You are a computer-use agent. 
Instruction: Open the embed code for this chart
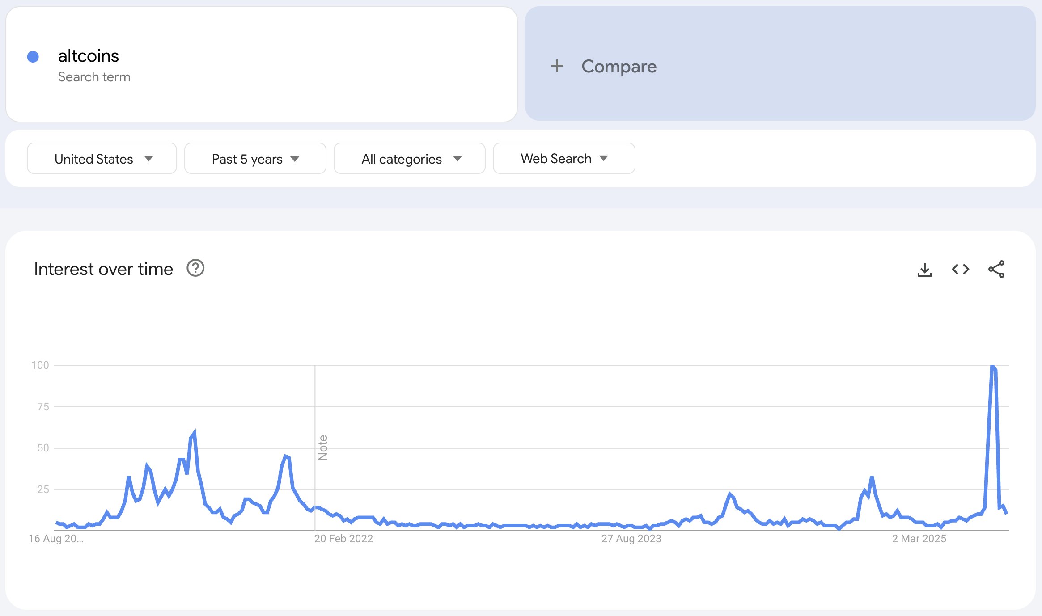961,269
